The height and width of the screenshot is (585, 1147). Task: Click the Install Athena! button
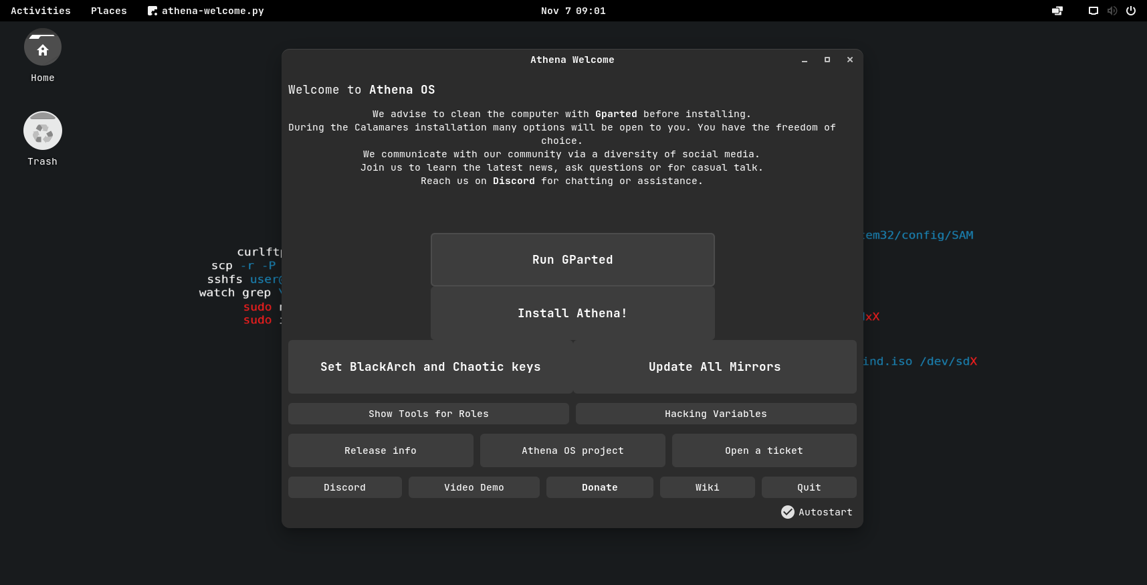(572, 313)
